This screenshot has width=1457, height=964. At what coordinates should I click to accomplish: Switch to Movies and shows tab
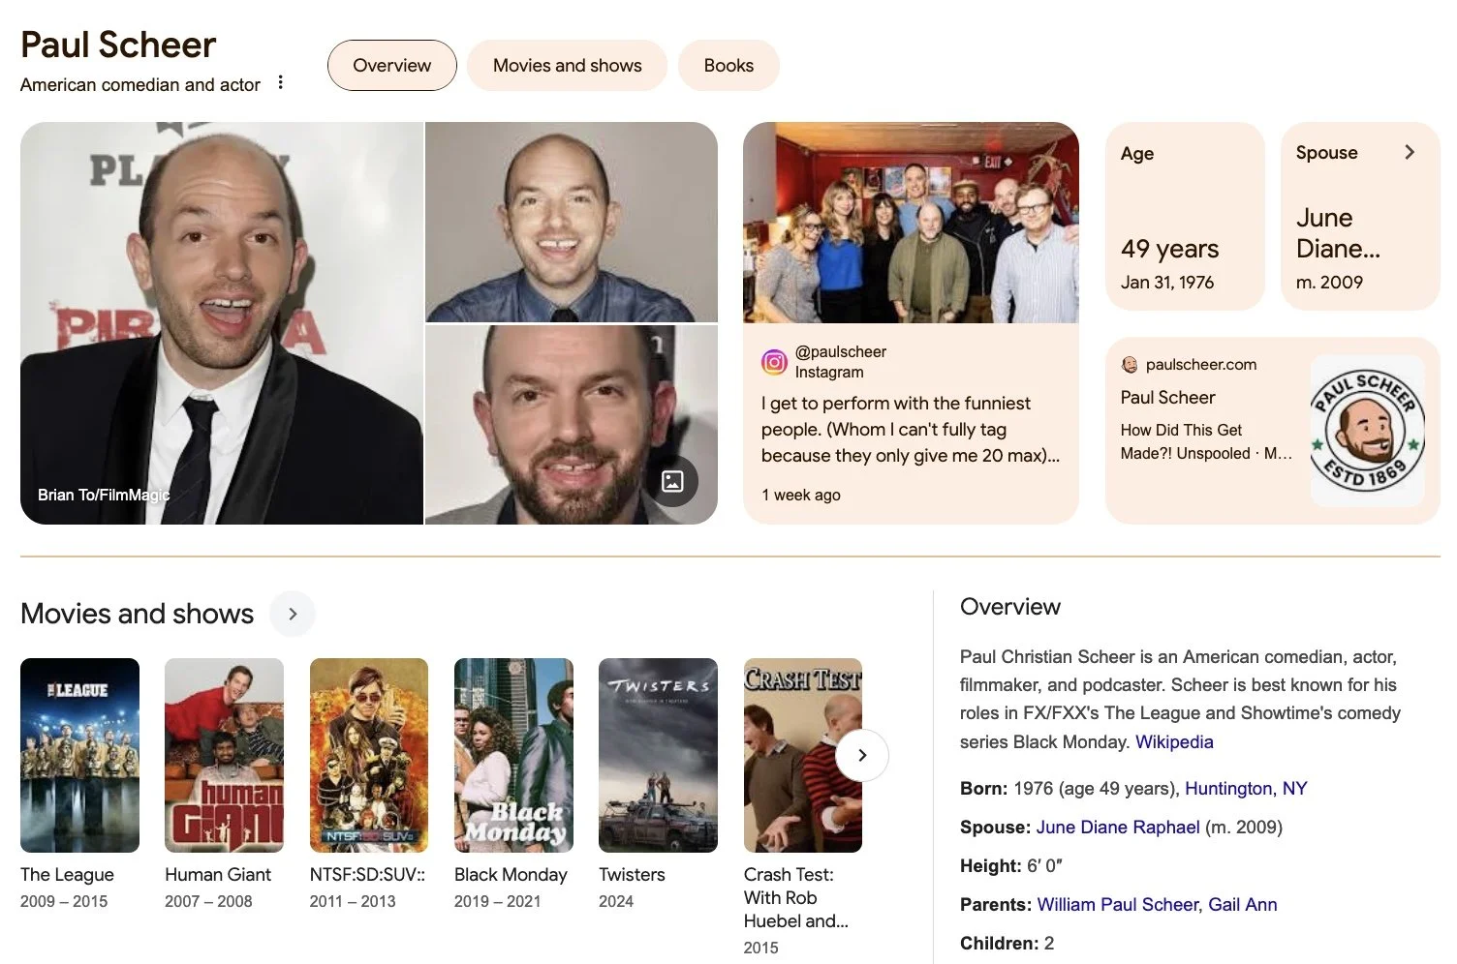tap(567, 65)
